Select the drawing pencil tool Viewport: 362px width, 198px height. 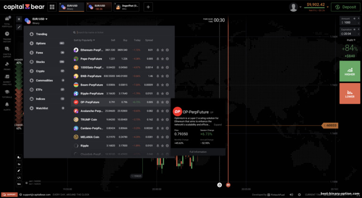(19, 171)
